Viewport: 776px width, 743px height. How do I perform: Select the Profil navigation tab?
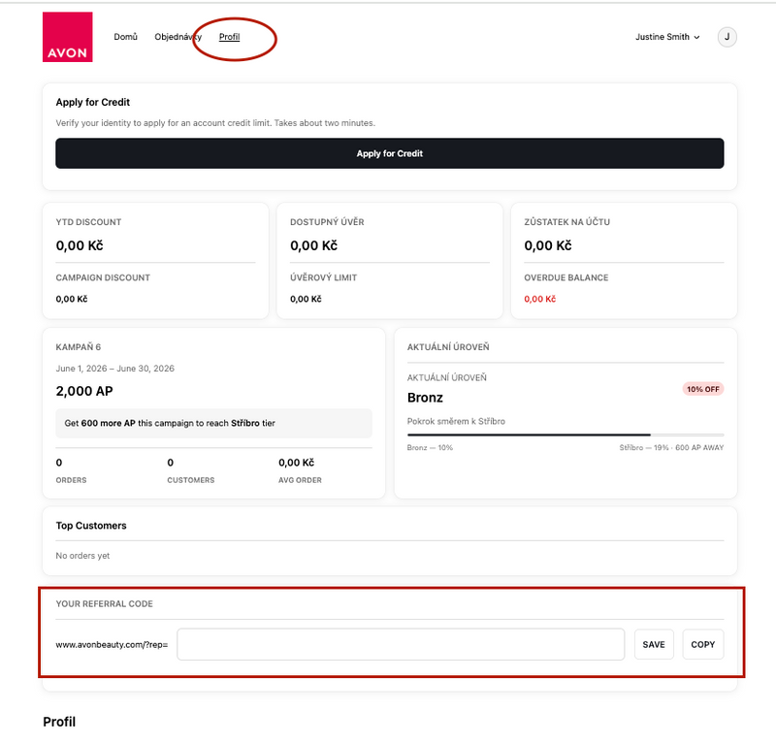(x=229, y=37)
